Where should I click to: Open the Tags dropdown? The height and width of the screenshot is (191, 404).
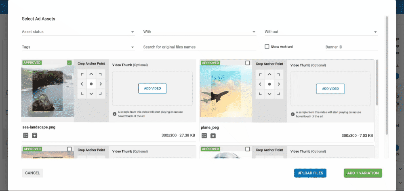point(78,47)
